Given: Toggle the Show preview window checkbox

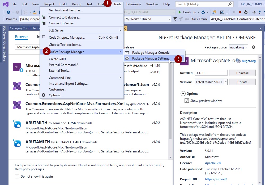Looking at the screenshot, I should point(187,101).
